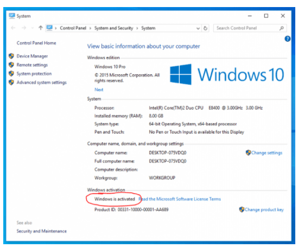The image size is (298, 248).
Task: Select System and Security breadcrumb
Action: click(x=113, y=28)
